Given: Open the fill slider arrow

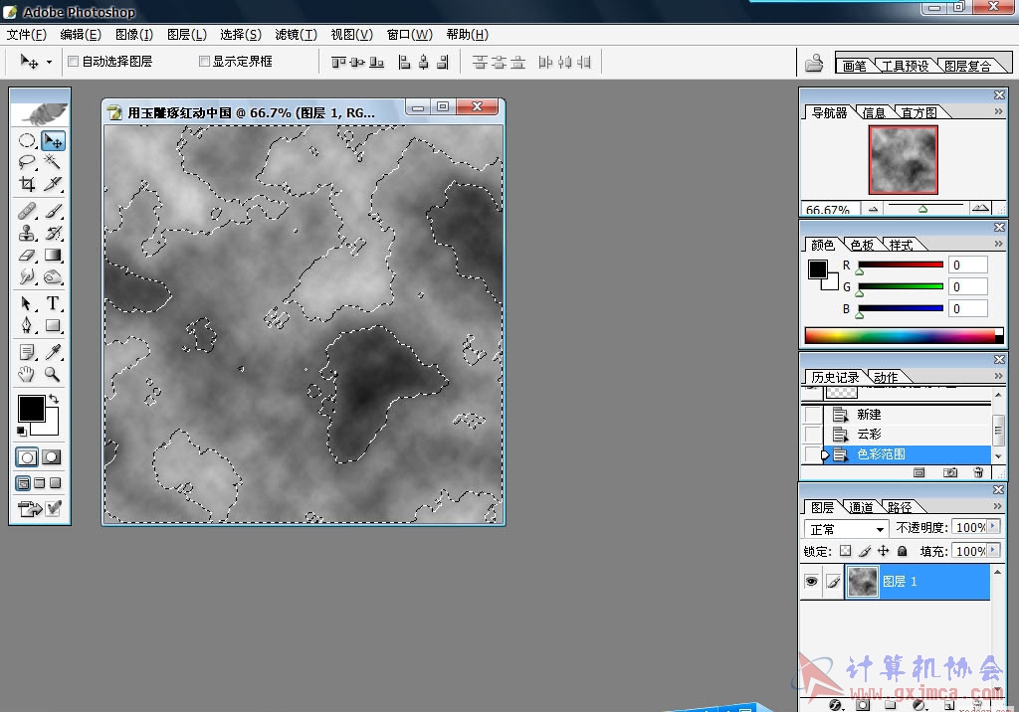Looking at the screenshot, I should [x=993, y=551].
